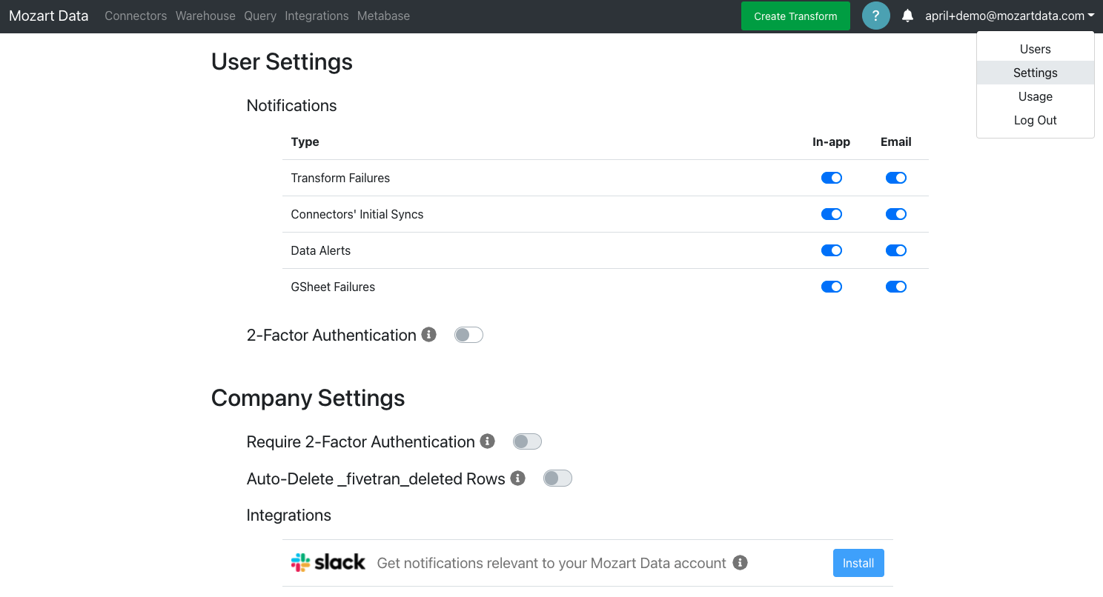Click the Connectors' Initial Syncs label
The width and height of the screenshot is (1103, 597).
click(357, 214)
